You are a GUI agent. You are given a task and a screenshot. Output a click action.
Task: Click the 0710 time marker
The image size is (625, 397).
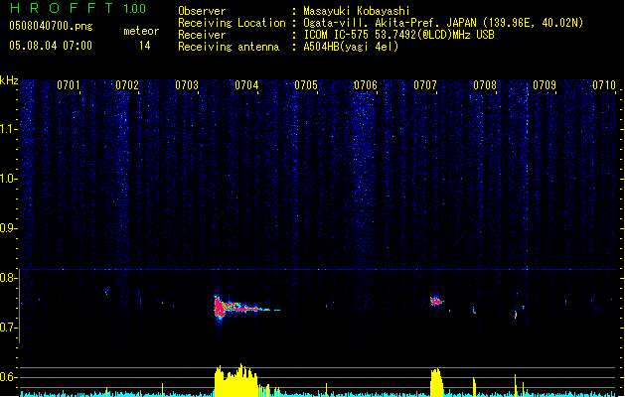pos(604,85)
